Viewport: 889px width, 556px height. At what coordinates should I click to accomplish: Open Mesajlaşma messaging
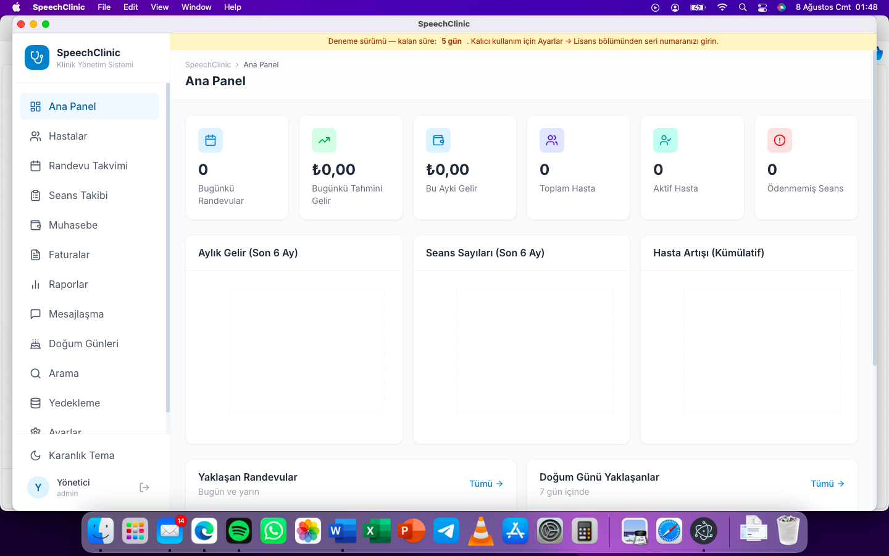tap(89, 314)
